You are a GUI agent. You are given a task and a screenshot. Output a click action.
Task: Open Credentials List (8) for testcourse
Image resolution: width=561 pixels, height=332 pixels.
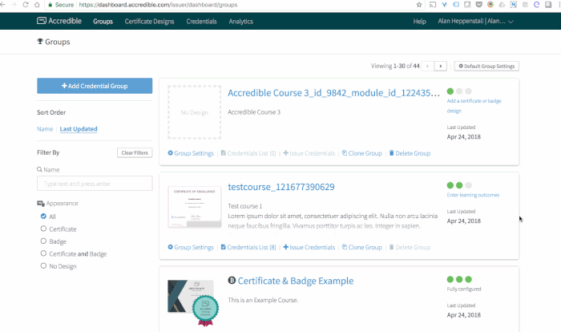point(248,247)
